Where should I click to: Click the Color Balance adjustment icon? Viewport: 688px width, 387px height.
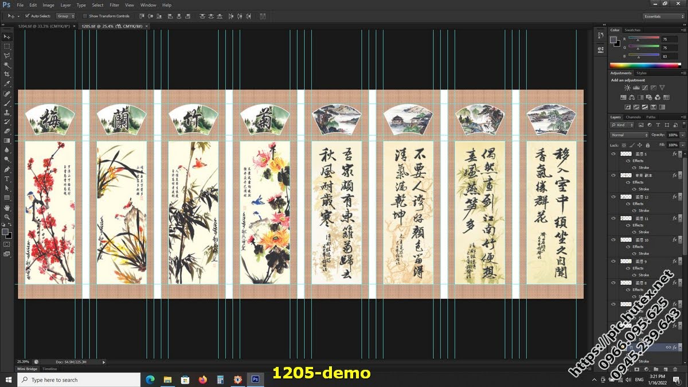click(x=632, y=97)
